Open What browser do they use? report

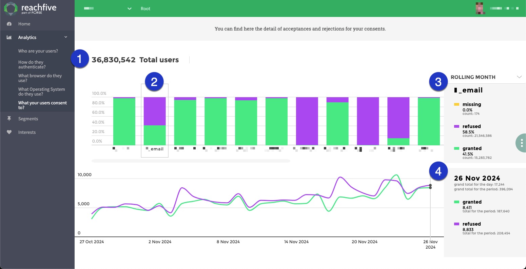click(x=40, y=78)
